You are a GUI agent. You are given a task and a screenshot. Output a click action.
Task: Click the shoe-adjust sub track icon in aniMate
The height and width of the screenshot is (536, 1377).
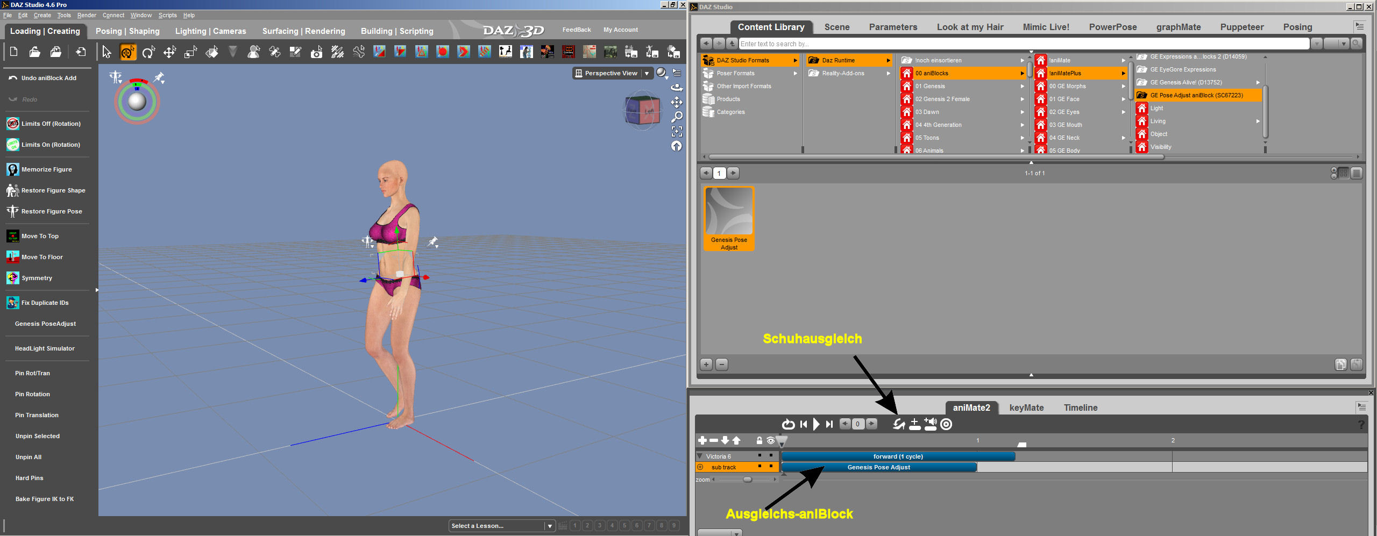(x=899, y=424)
